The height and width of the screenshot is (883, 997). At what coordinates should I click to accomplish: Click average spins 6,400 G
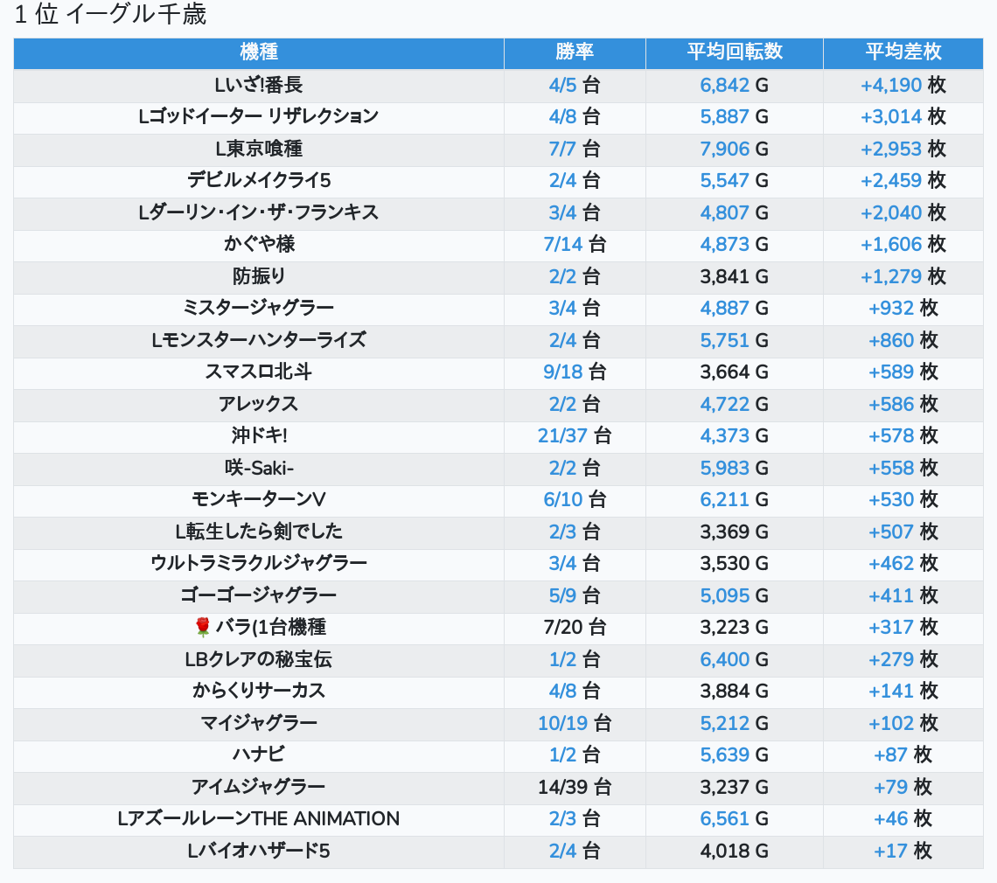click(735, 659)
